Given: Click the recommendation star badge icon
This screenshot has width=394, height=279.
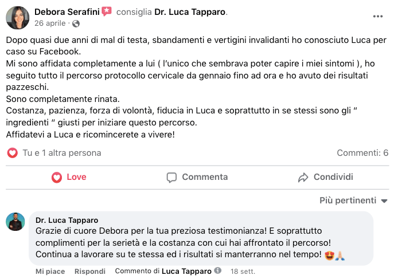Looking at the screenshot, I should tap(107, 11).
